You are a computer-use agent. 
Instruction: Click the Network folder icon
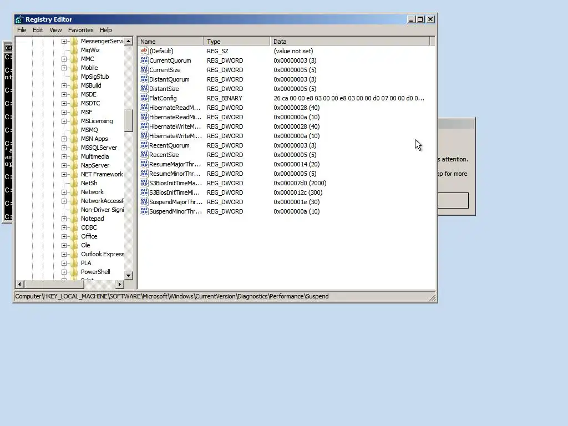(x=74, y=192)
